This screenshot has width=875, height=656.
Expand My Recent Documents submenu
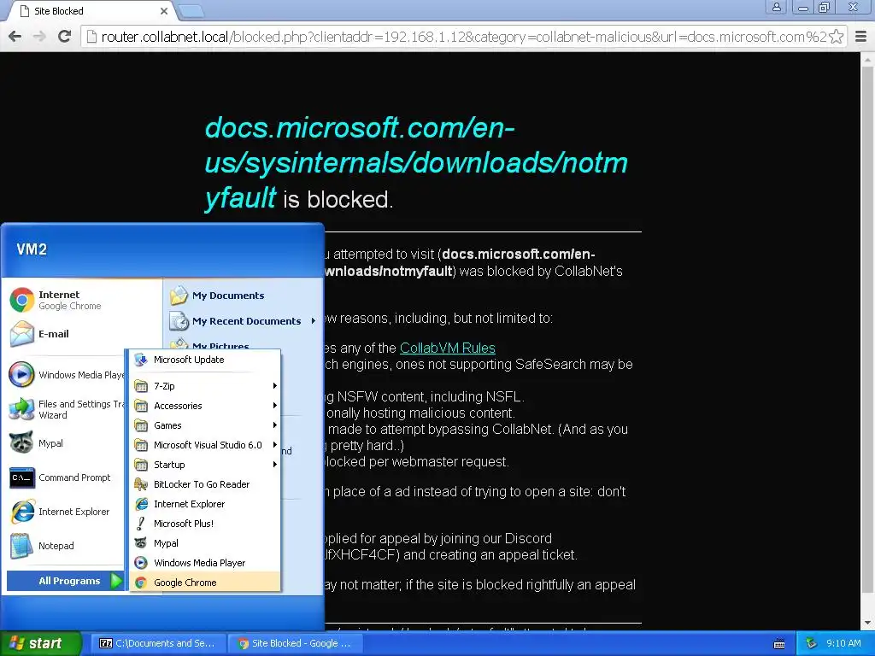[242, 321]
